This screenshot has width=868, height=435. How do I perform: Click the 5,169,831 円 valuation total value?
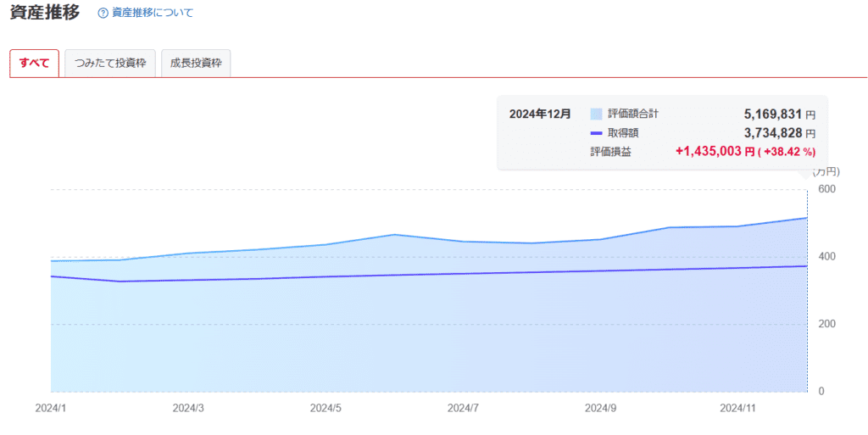coord(780,114)
